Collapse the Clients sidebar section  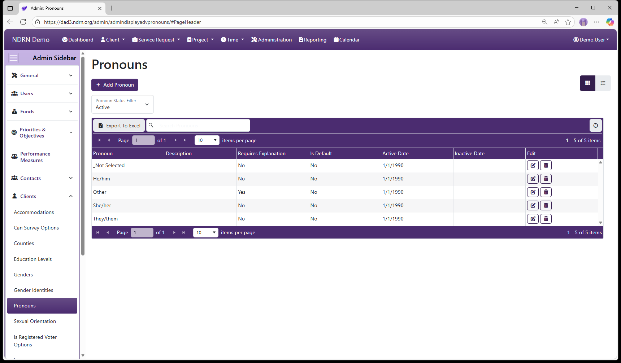click(x=42, y=196)
